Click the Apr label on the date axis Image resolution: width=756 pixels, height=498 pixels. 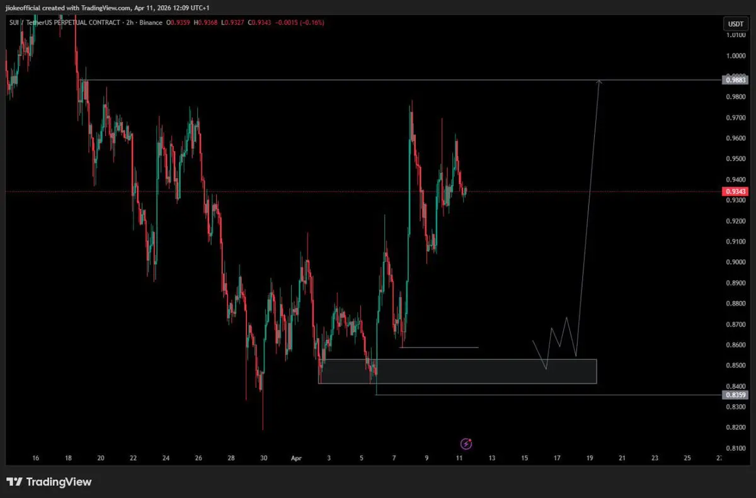[297, 458]
